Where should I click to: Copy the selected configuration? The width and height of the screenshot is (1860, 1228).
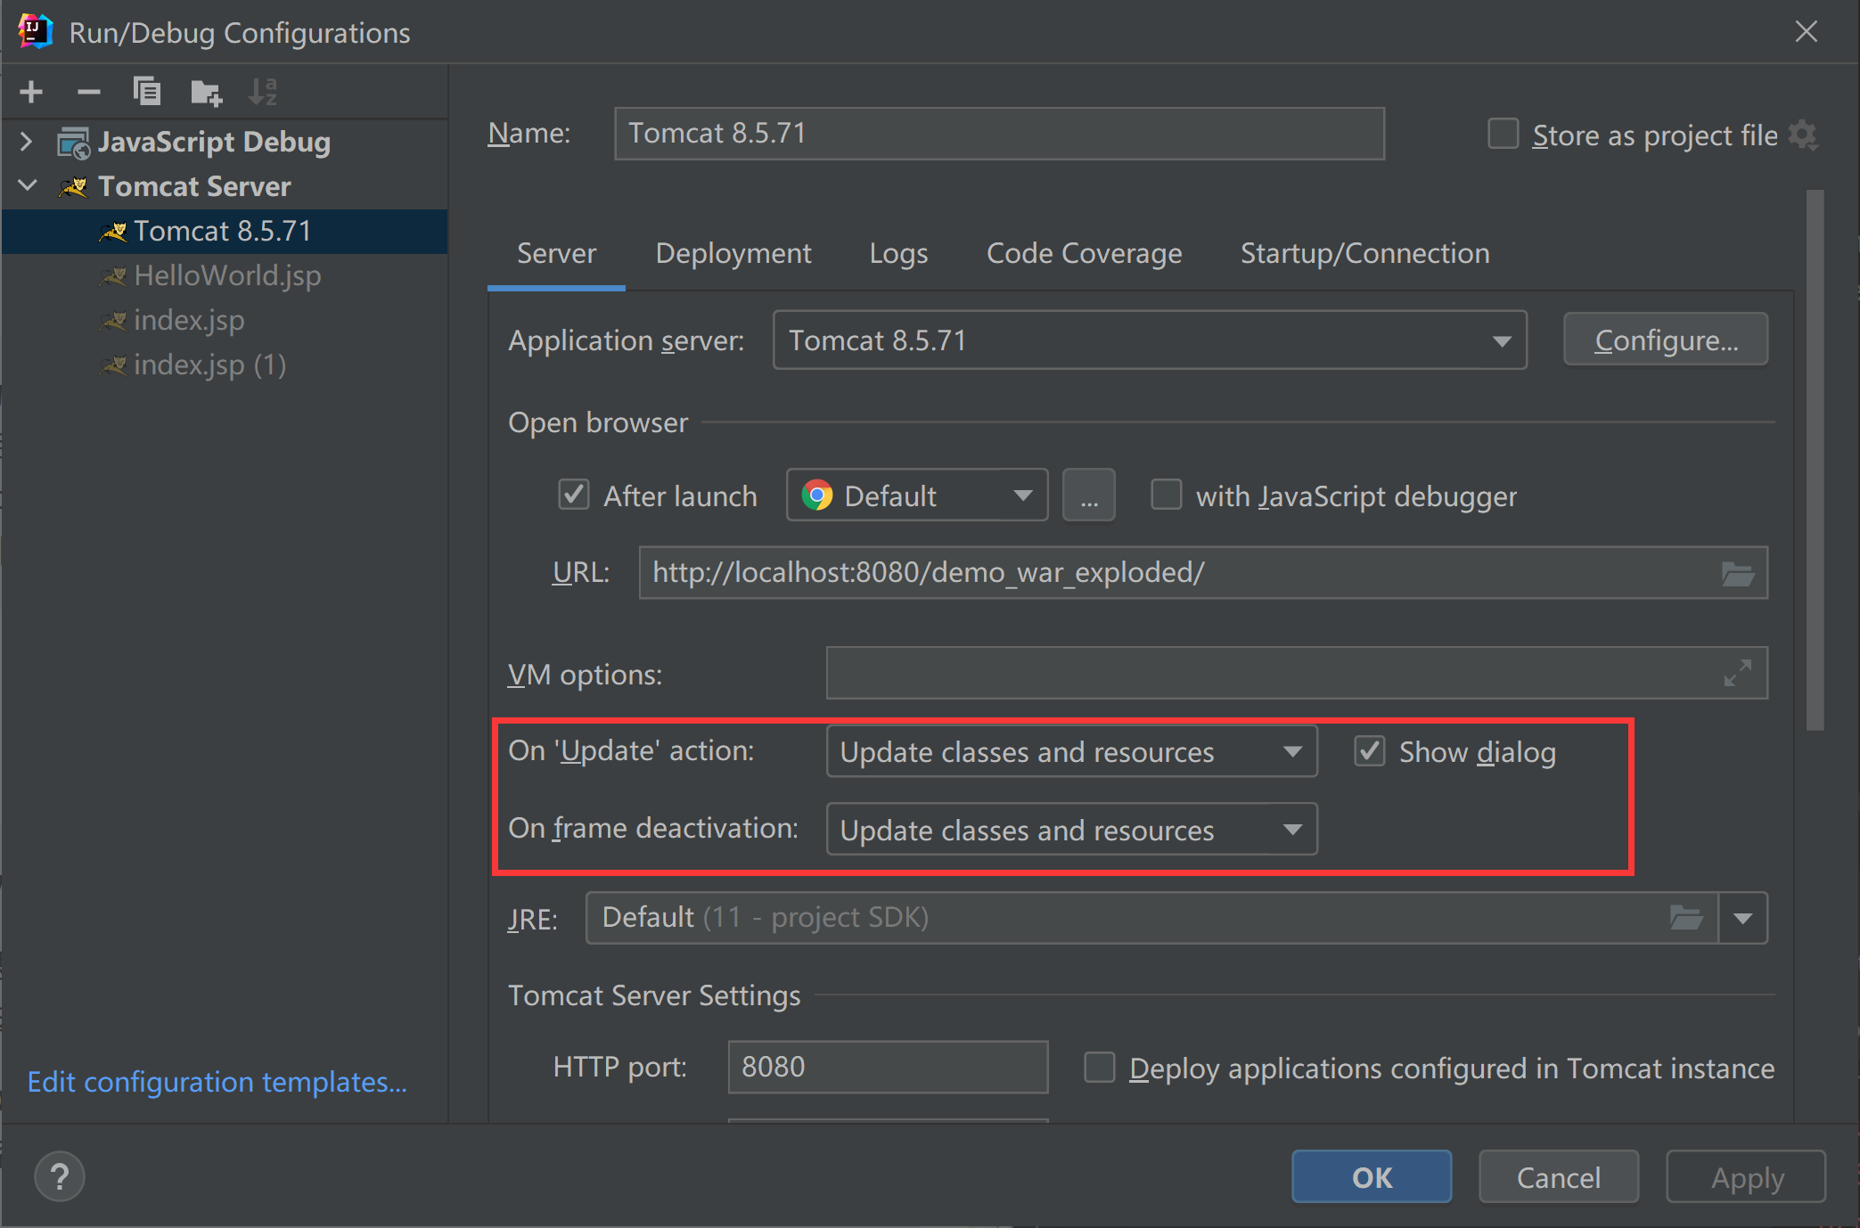(147, 92)
